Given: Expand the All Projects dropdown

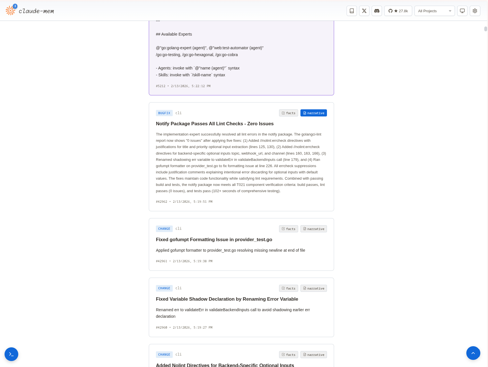Looking at the screenshot, I should tap(434, 11).
